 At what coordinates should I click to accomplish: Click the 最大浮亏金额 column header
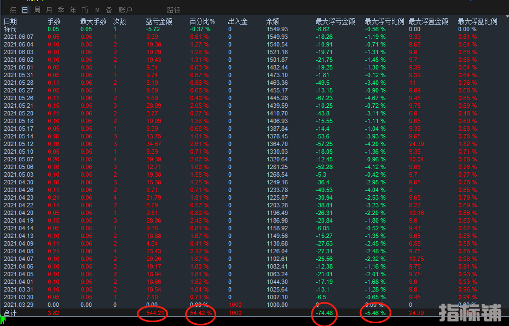tap(336, 21)
